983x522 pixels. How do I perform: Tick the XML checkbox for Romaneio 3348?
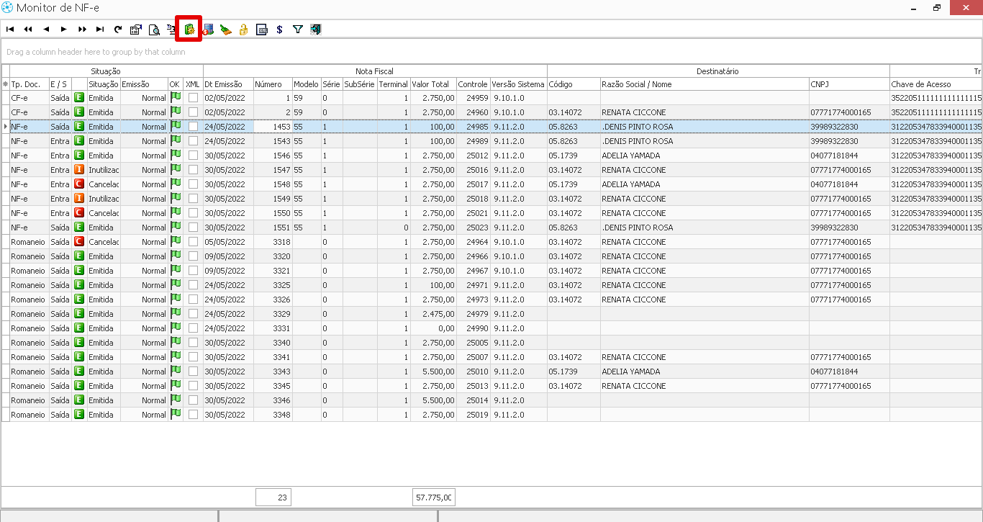(x=193, y=415)
